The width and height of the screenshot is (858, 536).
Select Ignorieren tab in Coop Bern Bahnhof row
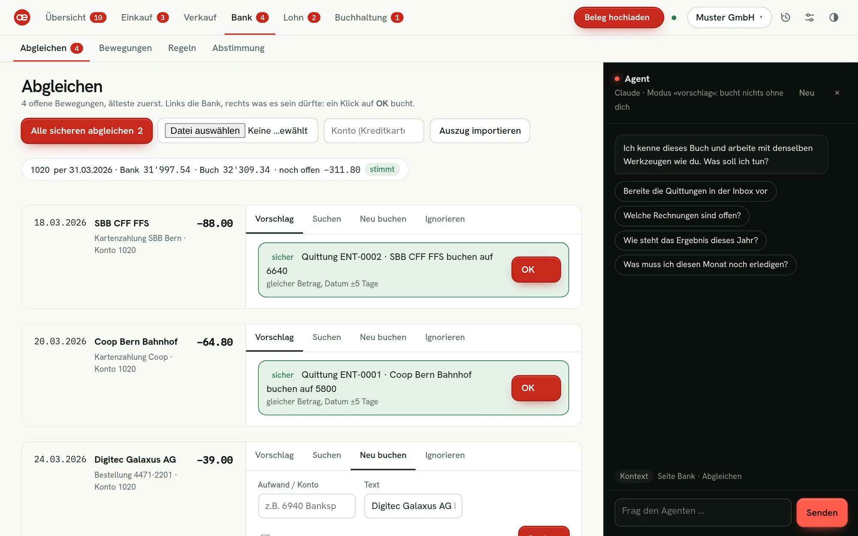click(x=445, y=337)
